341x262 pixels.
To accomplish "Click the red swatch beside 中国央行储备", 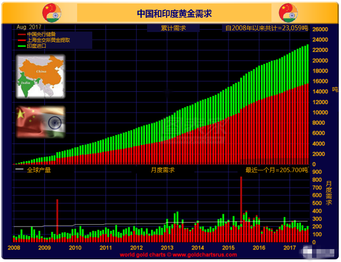I will pyautogui.click(x=21, y=34).
